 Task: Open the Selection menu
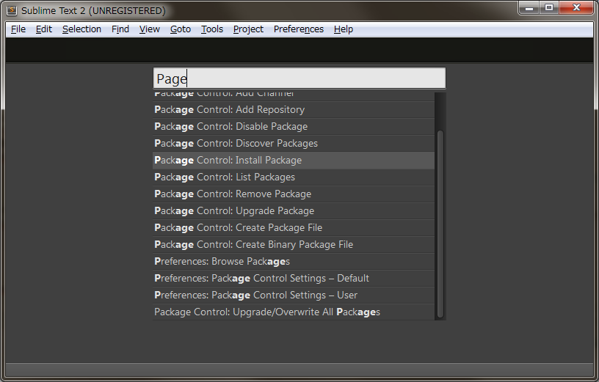click(81, 29)
